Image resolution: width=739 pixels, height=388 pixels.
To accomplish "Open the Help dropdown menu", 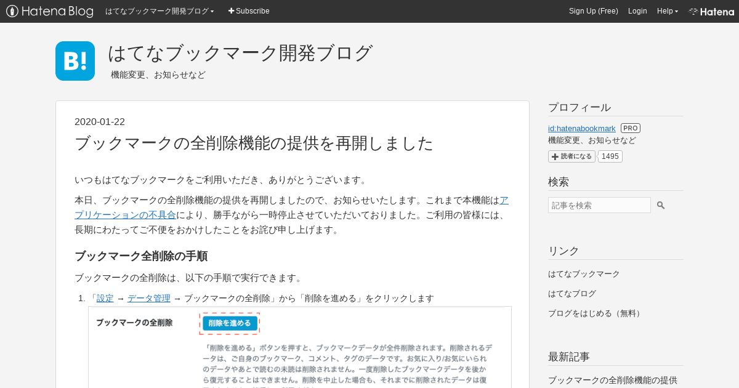I will (x=668, y=11).
